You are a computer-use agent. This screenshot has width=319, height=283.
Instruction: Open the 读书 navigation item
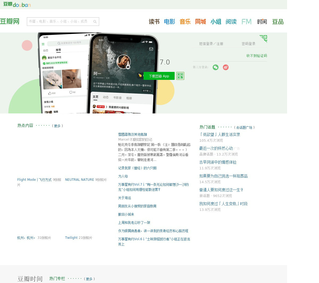point(154,22)
